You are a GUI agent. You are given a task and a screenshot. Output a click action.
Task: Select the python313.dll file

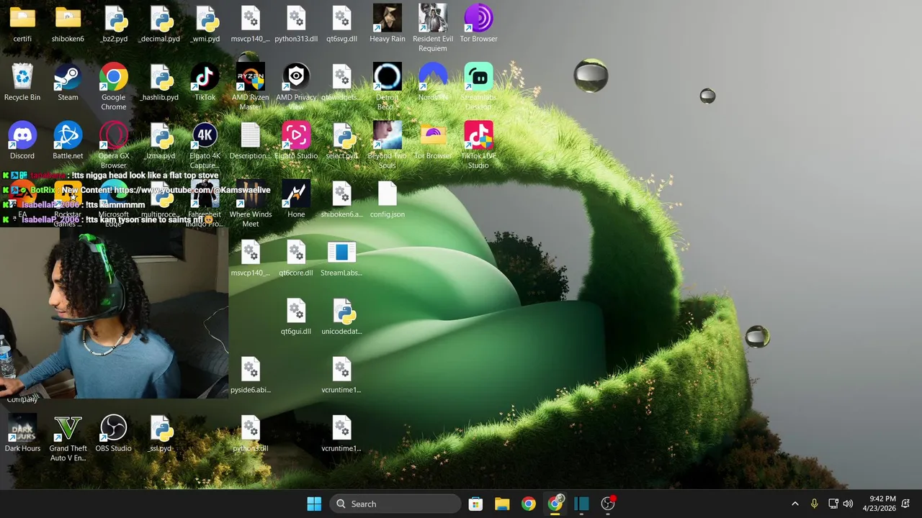pyautogui.click(x=296, y=24)
